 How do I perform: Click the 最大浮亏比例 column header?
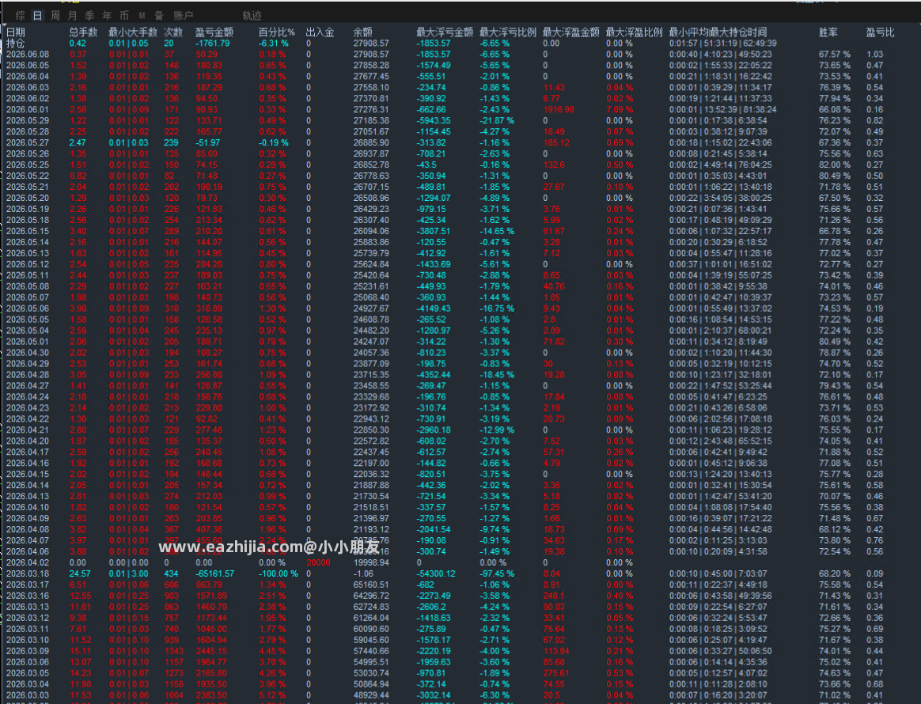508,32
